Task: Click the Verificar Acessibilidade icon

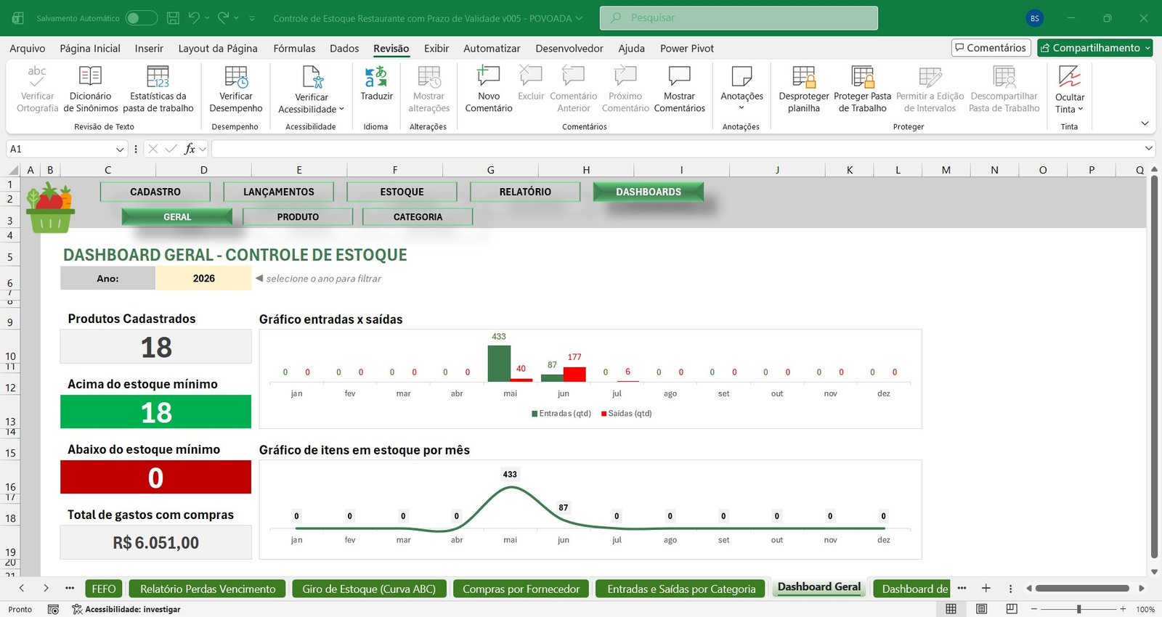Action: [x=312, y=76]
